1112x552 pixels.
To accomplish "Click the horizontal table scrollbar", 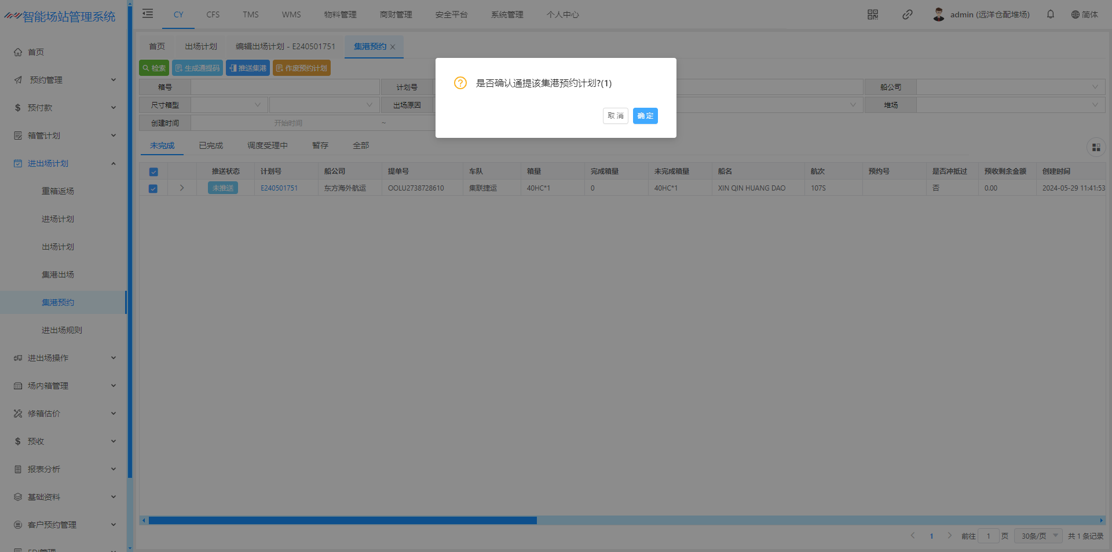I will click(342, 520).
